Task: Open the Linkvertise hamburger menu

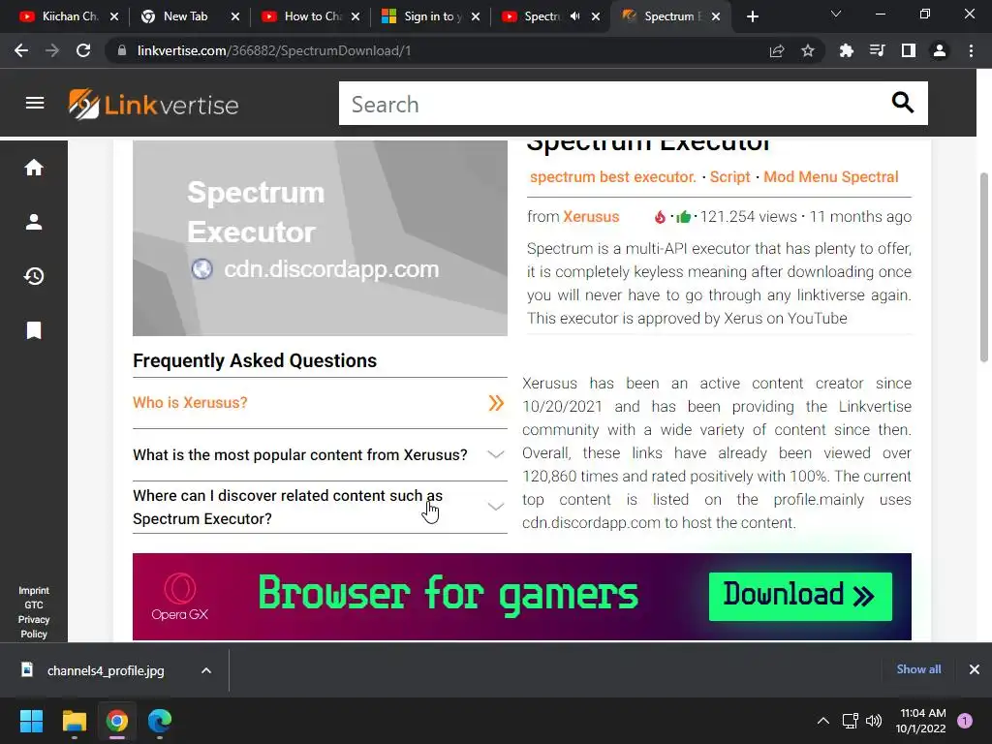Action: click(35, 103)
